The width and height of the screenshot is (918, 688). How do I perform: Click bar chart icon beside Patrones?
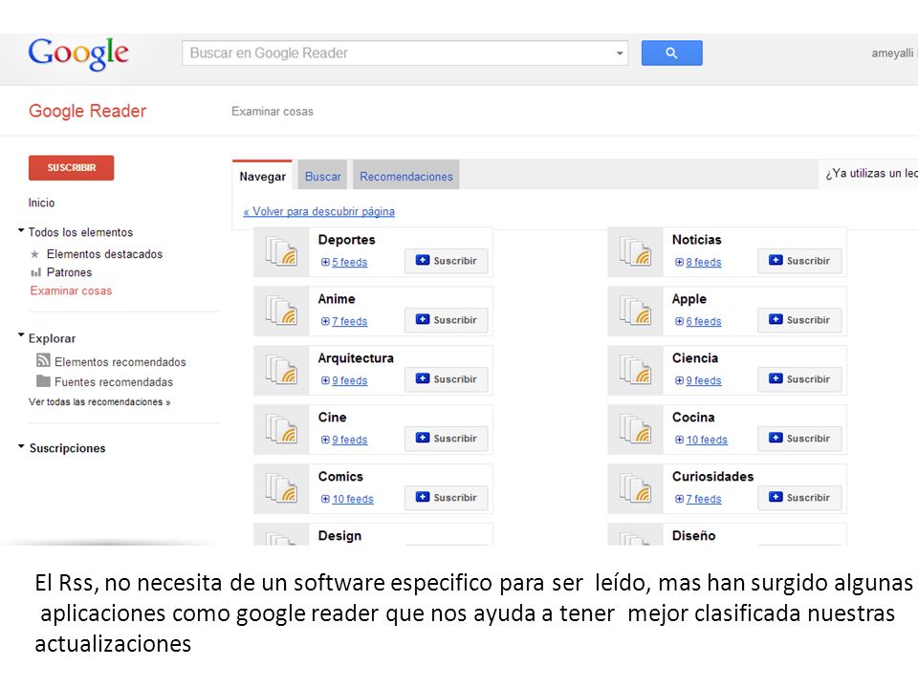click(35, 272)
